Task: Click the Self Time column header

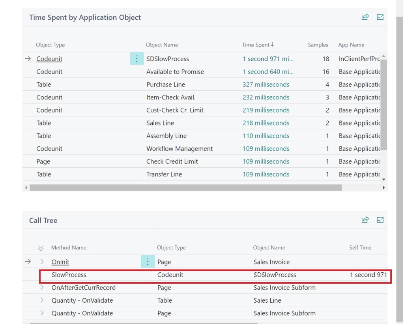Action: coord(360,247)
